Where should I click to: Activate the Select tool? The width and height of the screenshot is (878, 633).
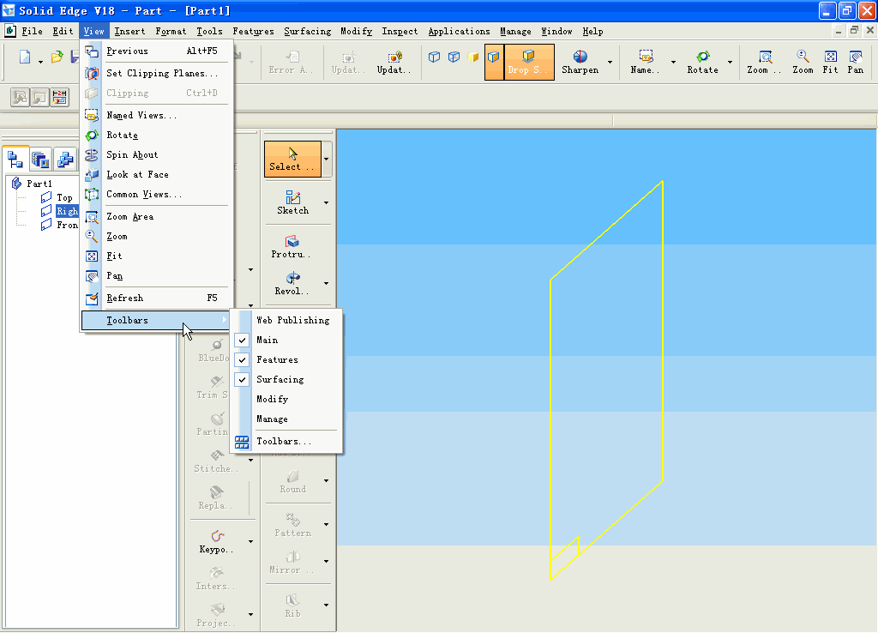292,159
